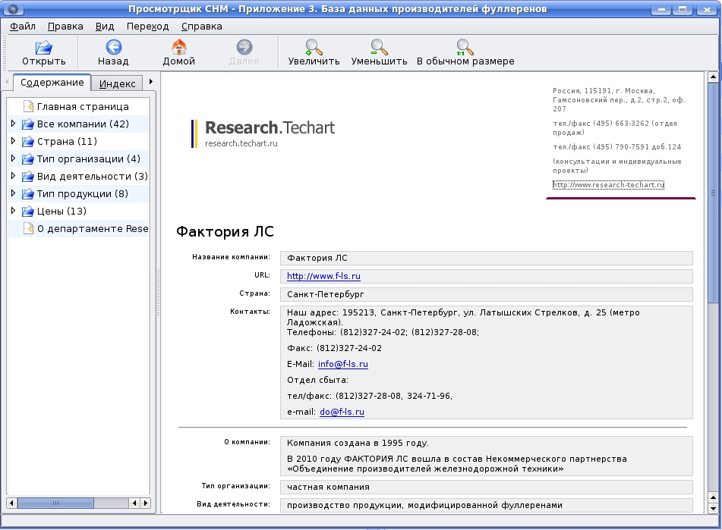Zoom in with Увеличить magnifier icon
This screenshot has height=530, width=722.
click(314, 47)
